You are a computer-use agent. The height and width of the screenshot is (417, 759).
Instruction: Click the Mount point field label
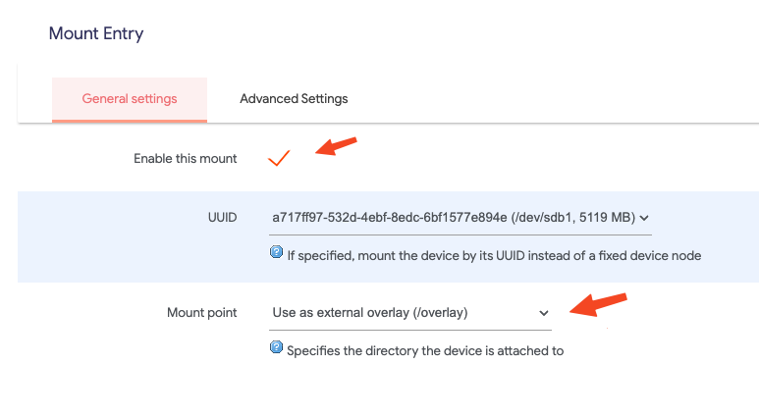(x=201, y=313)
